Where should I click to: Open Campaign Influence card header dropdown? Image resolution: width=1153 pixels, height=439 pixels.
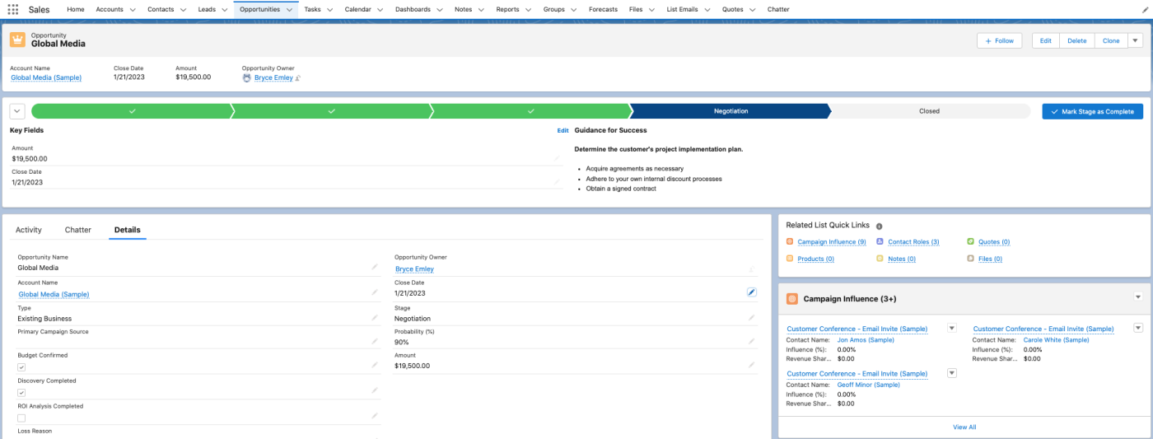[x=1138, y=297]
